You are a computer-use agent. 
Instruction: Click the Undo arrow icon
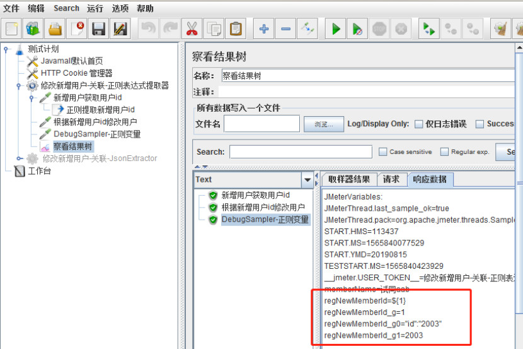(149, 29)
